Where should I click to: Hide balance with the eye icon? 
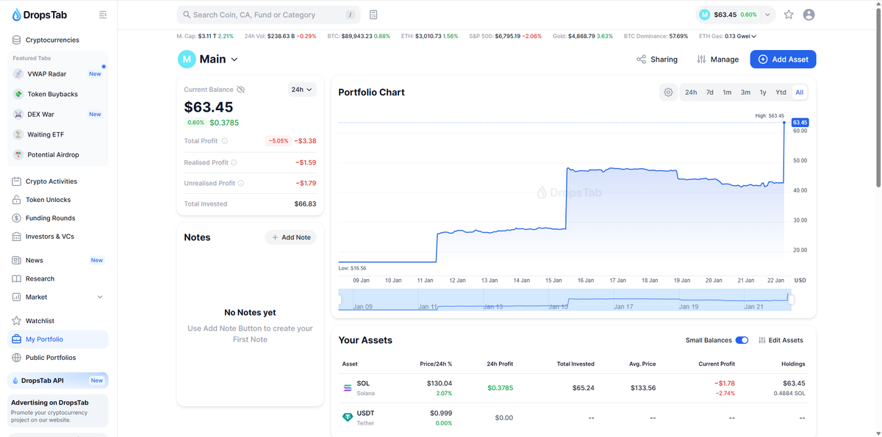[x=240, y=90]
